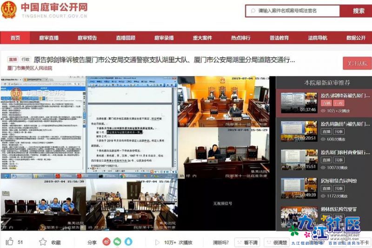The height and width of the screenshot is (248, 372).
Task: Click the 民事 tag under 房屋租赁合同纠纷
Action: (x=339, y=188)
